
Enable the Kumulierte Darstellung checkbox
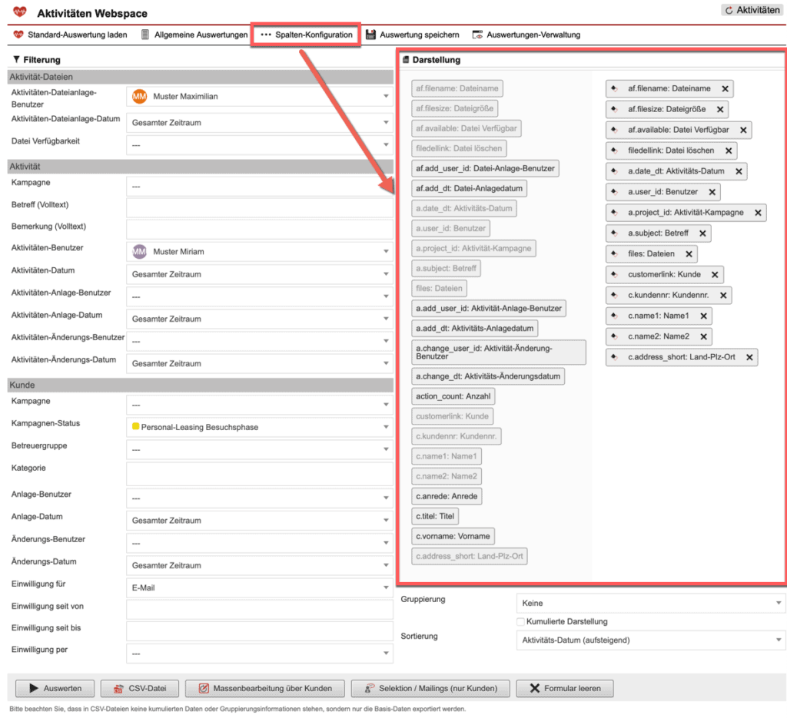tap(520, 622)
